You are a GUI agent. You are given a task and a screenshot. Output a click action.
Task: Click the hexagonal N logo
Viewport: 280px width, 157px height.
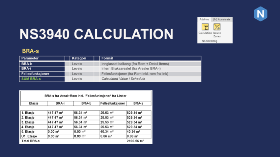pyautogui.click(x=261, y=14)
